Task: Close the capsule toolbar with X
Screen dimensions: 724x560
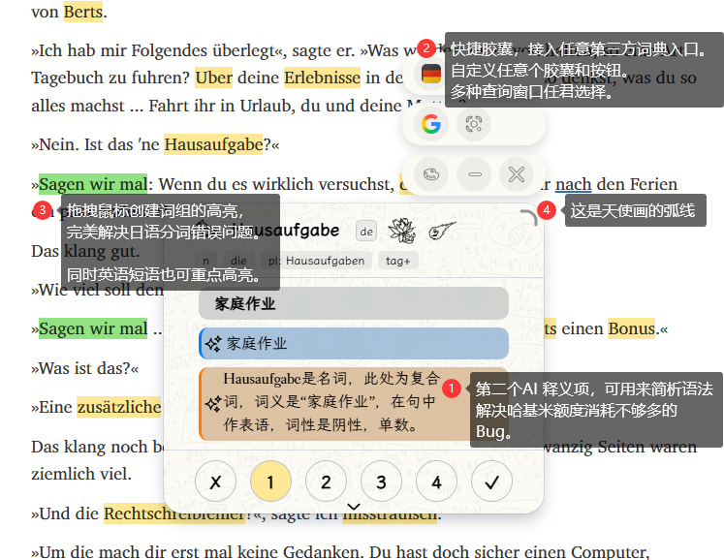Action: 517,175
